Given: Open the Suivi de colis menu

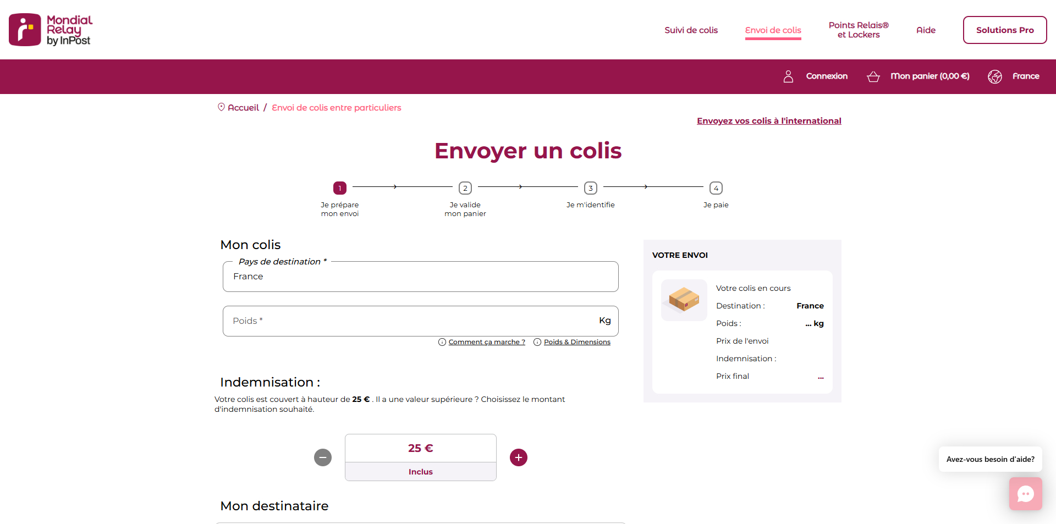Looking at the screenshot, I should coord(691,30).
